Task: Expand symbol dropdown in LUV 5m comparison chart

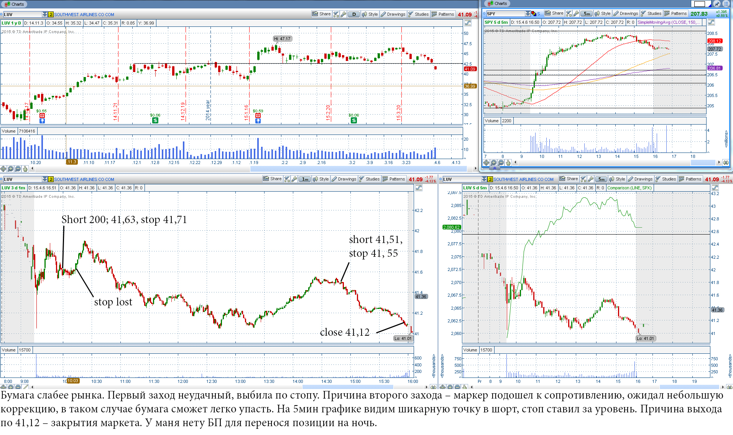Action: [x=484, y=179]
